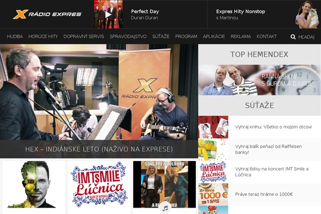This screenshot has height=214, width=321.
Task: Click the presenter Martina photo
Action: click(x=307, y=14)
